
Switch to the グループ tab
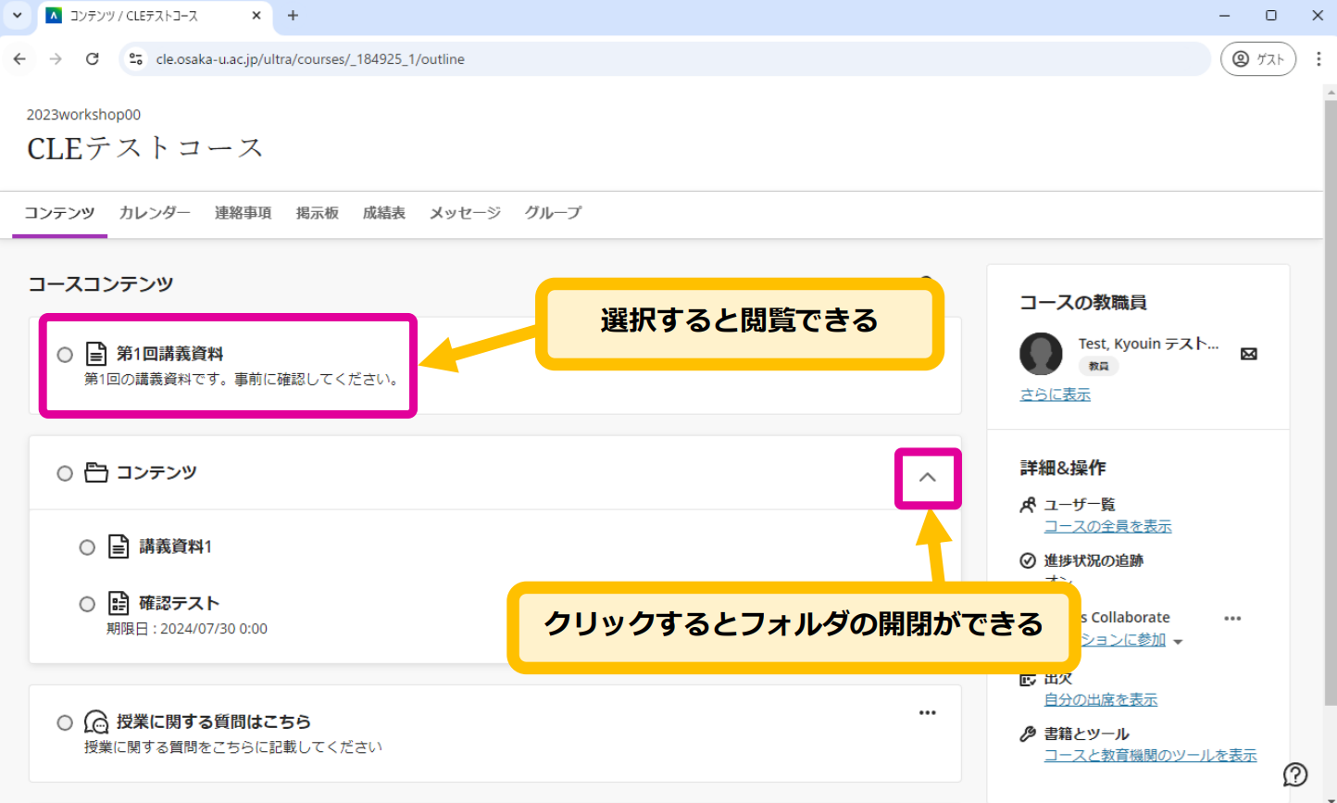click(554, 213)
